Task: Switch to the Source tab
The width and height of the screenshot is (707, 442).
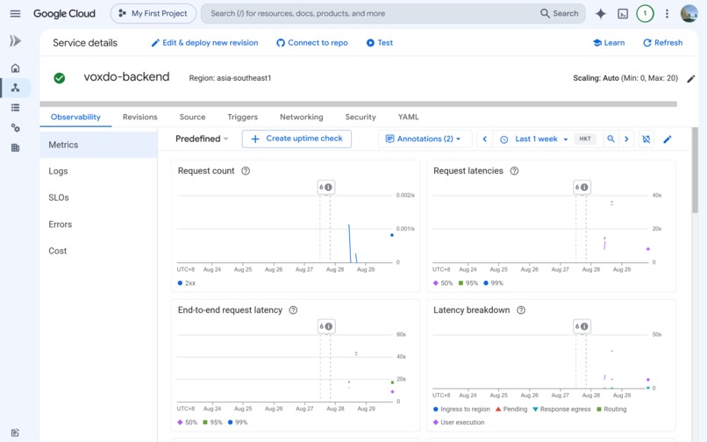Action: [192, 118]
